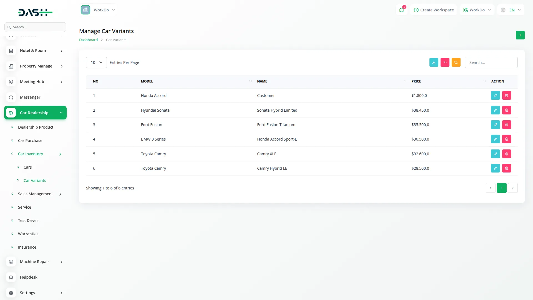Open the Cars menu item

pyautogui.click(x=27, y=167)
